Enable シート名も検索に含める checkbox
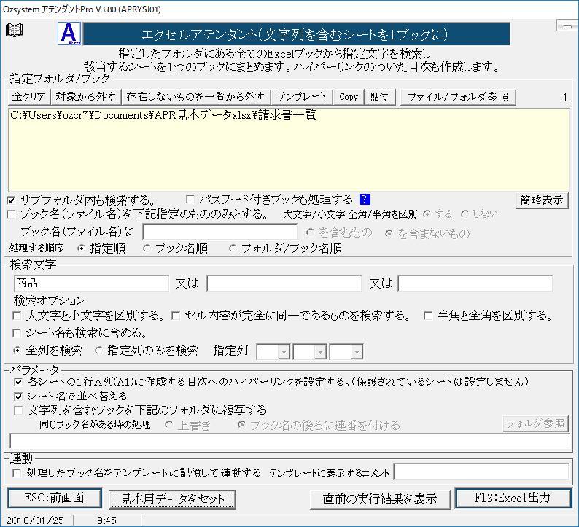Screen dimensions: 579x527 click(x=17, y=333)
